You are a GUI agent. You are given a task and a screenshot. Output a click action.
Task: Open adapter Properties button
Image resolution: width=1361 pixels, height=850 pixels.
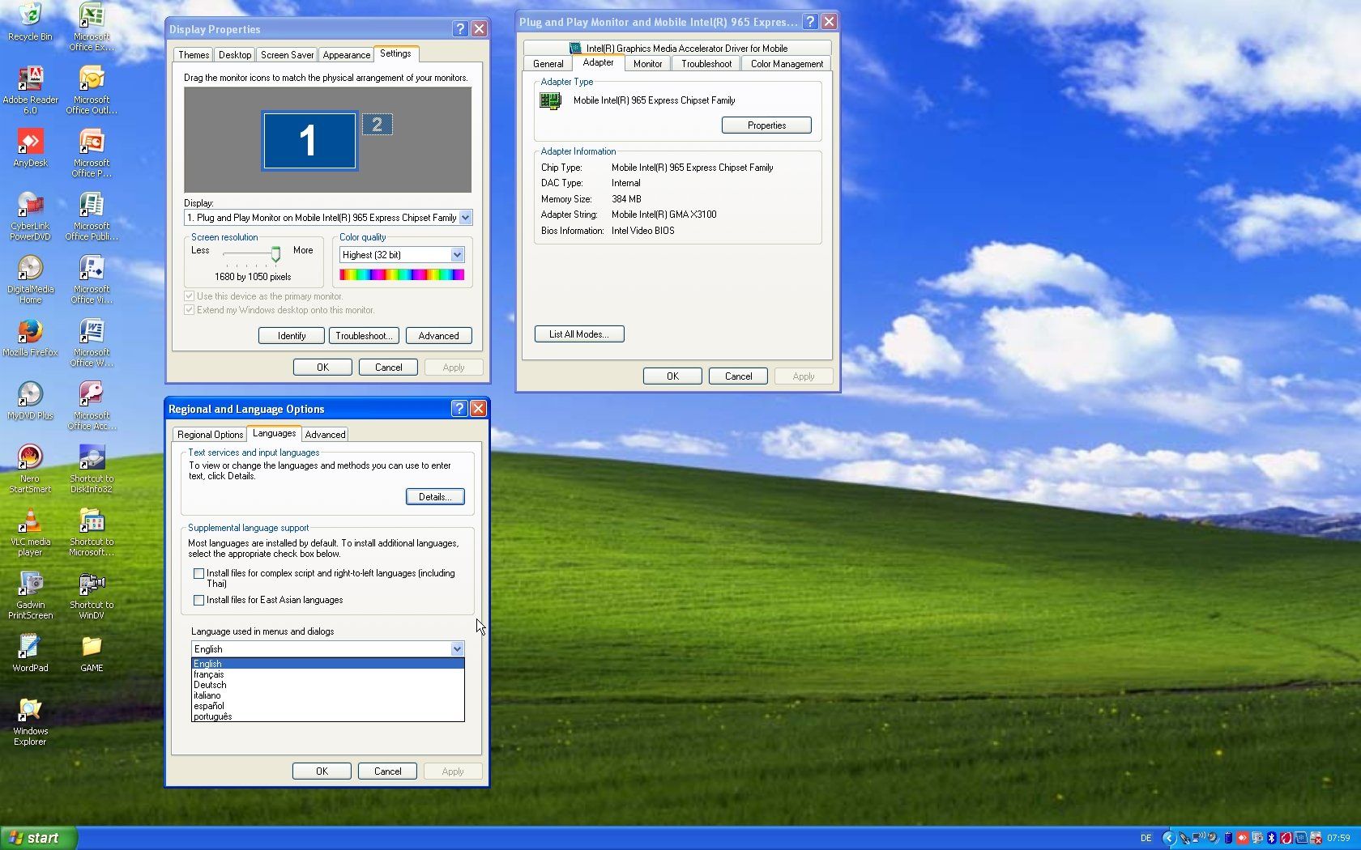click(x=766, y=125)
